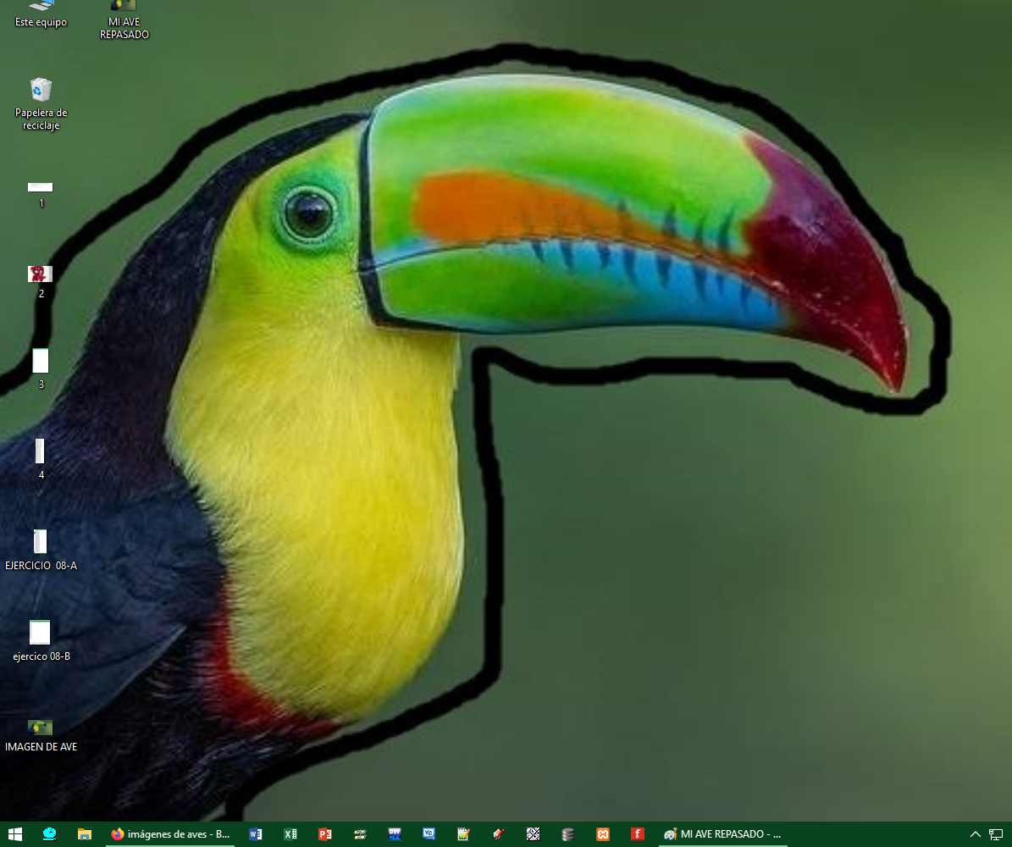The image size is (1012, 847).
Task: Open the checkered pattern app icon
Action: (533, 834)
